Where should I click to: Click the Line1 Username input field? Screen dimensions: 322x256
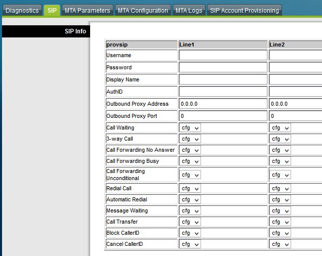click(x=223, y=55)
